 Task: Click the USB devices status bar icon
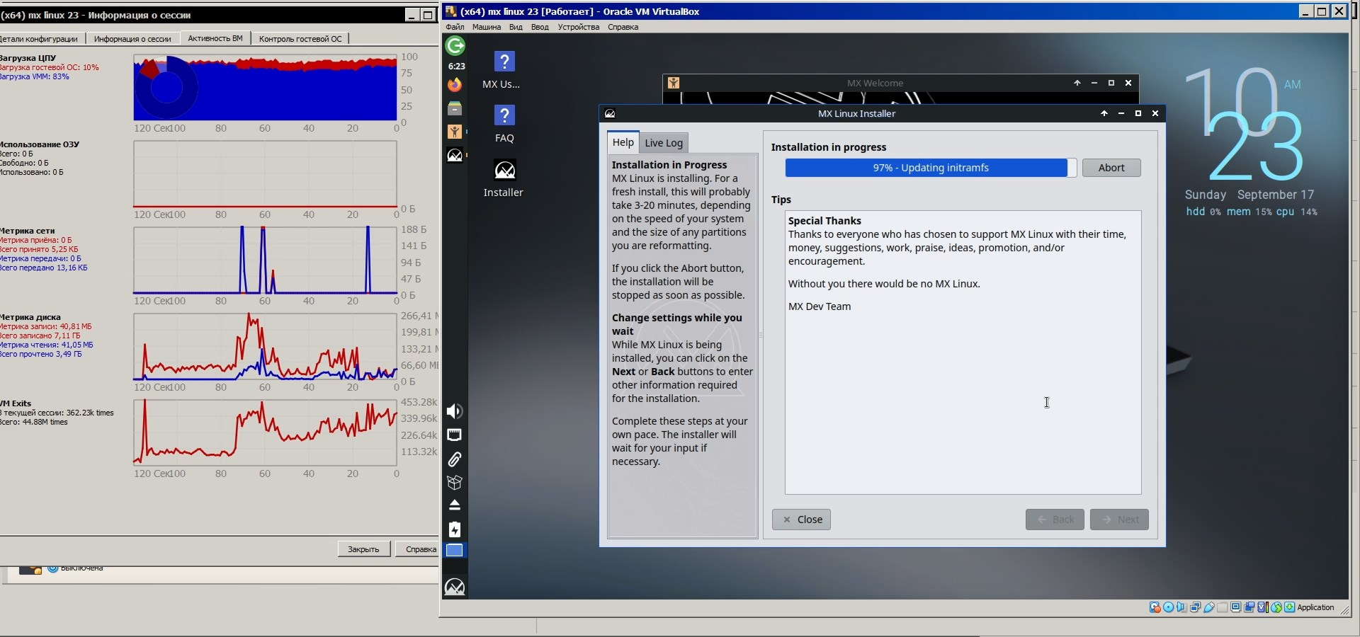[1209, 607]
